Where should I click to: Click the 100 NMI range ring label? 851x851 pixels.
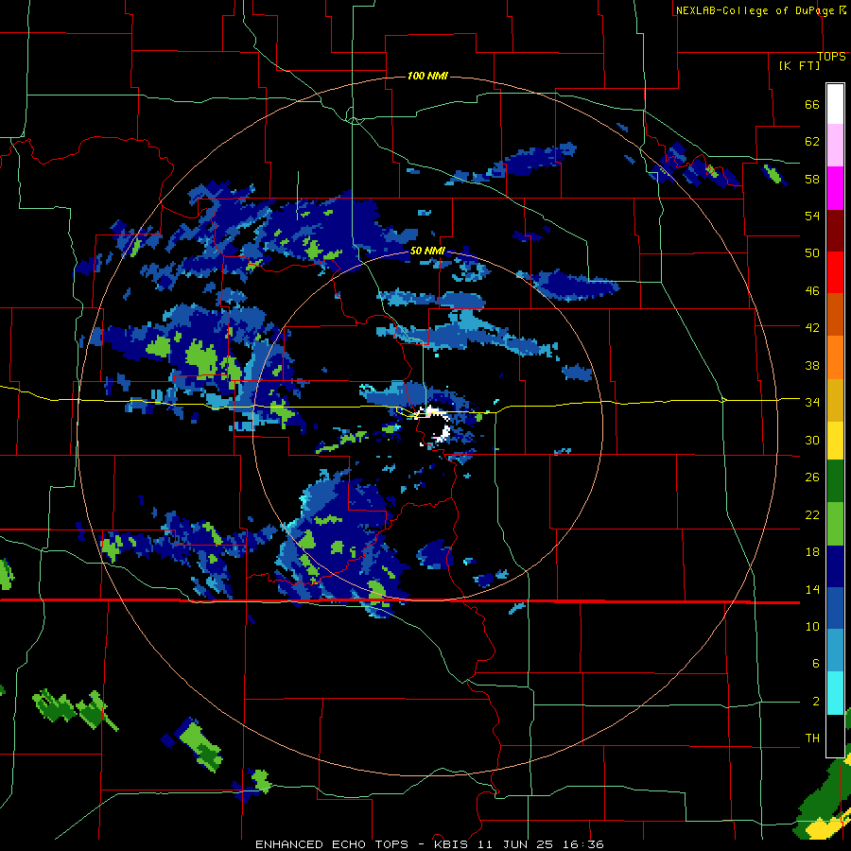(427, 76)
